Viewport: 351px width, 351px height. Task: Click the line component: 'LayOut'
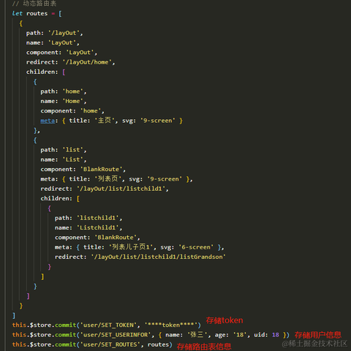click(x=61, y=53)
